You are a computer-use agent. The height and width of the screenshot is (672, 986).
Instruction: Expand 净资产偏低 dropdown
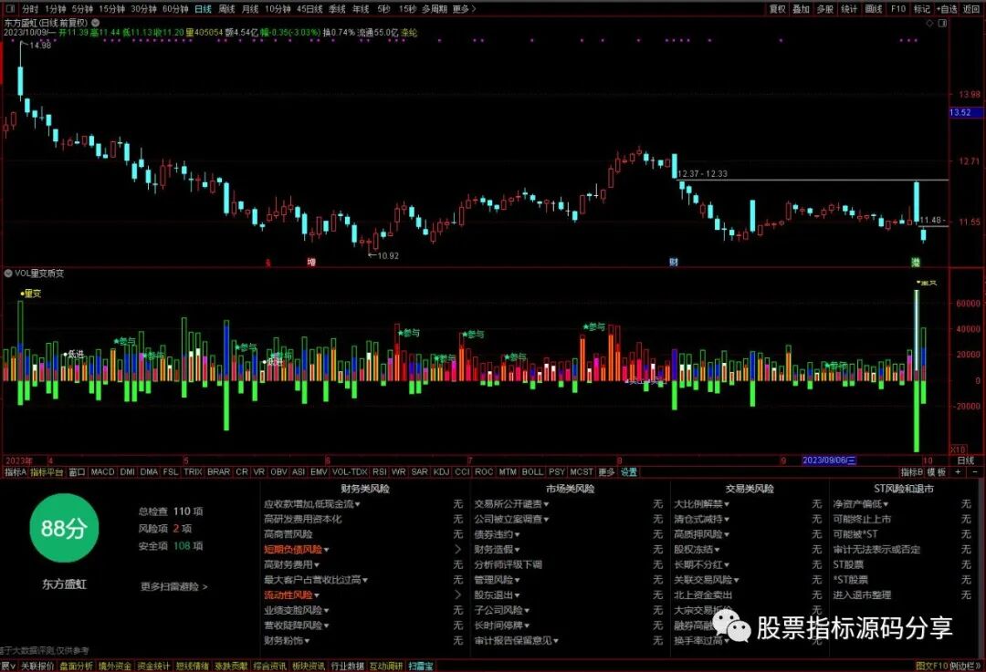click(861, 503)
